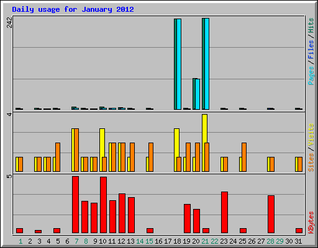318x248 pixels.
Task: Click the 'Daily usage for January 2012' title
Action: 73,9
